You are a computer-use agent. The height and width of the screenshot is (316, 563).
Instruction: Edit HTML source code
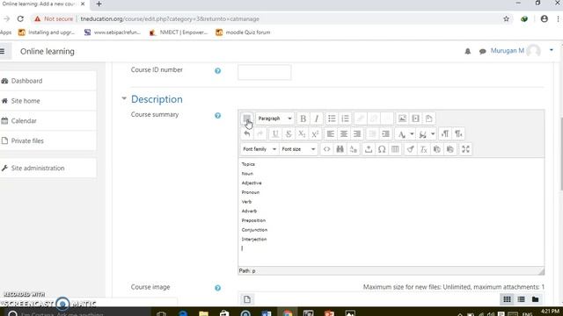(x=326, y=149)
